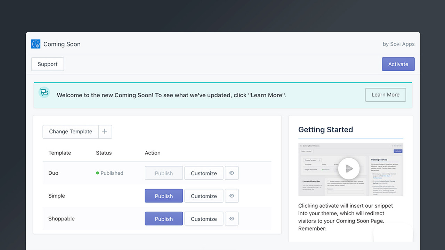Click the "by Sovi Apps" developer link
445x250 pixels.
click(x=398, y=44)
